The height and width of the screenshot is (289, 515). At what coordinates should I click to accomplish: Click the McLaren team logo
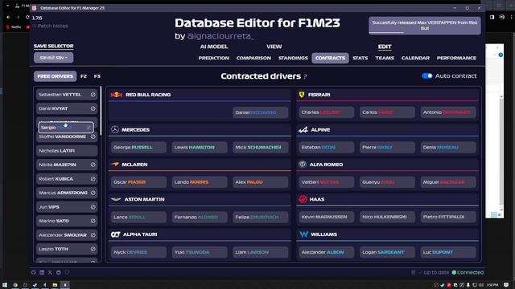pyautogui.click(x=115, y=164)
